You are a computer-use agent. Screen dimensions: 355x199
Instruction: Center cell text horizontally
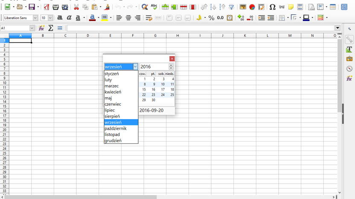pos(128,17)
